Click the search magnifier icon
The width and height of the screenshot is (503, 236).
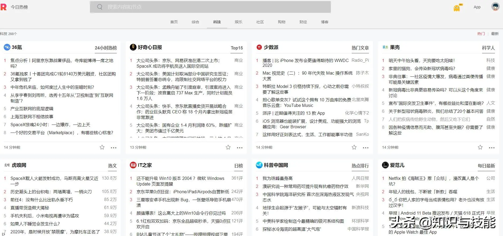click(100, 7)
